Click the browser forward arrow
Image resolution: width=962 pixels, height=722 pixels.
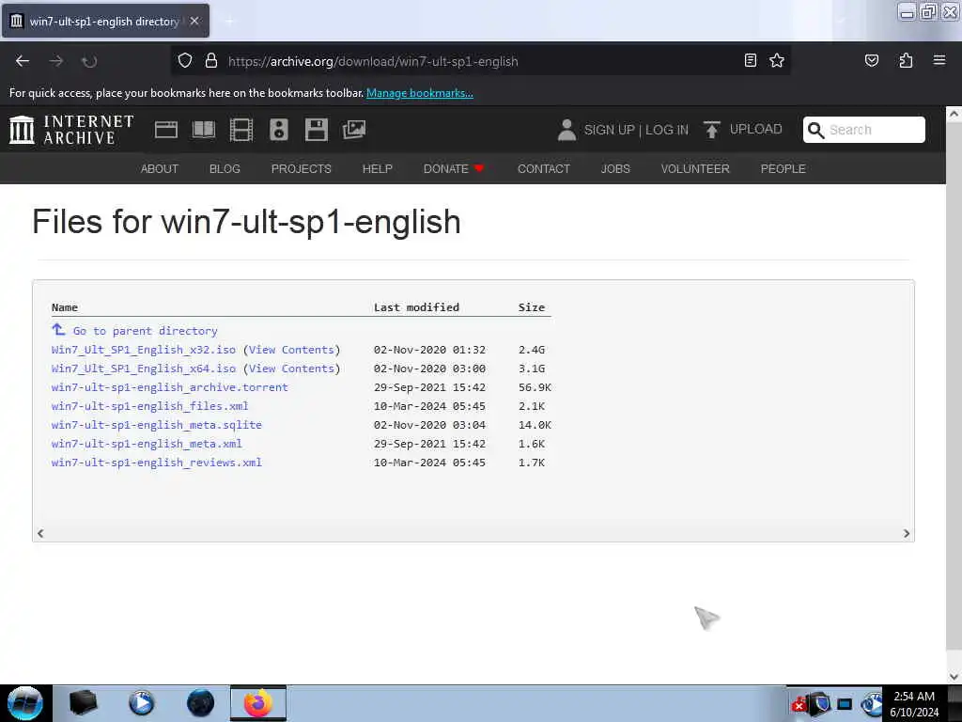[56, 61]
